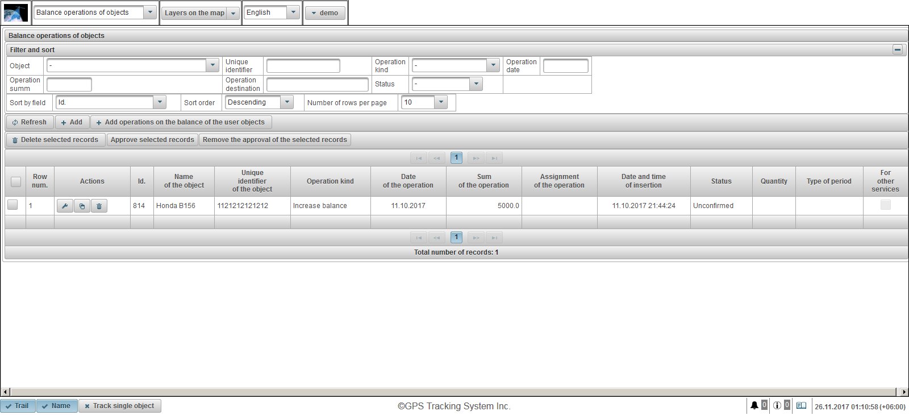Select the checkbox for Honda B156 row
The height and width of the screenshot is (415, 909).
pos(12,205)
